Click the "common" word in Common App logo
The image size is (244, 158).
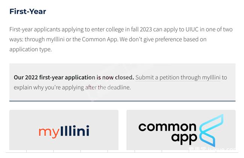tap(167, 127)
